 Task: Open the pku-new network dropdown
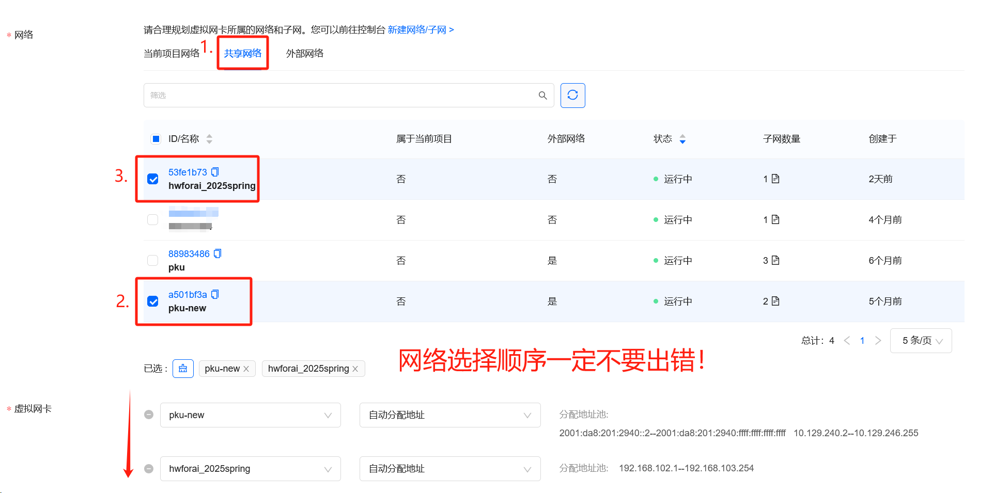(x=250, y=415)
